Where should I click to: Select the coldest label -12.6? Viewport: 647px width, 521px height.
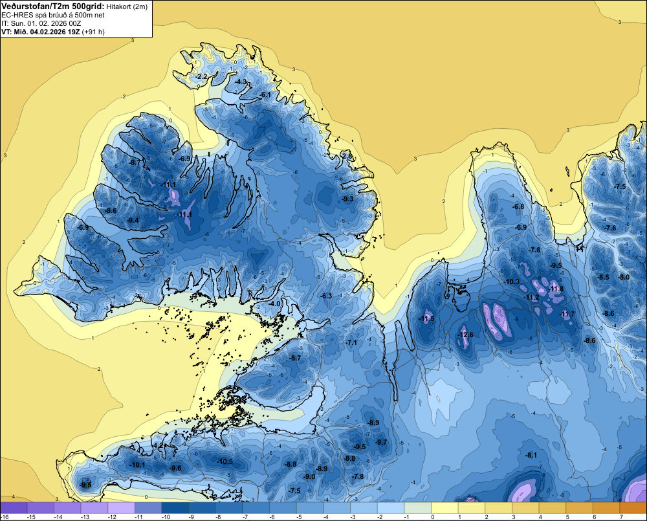466,335
